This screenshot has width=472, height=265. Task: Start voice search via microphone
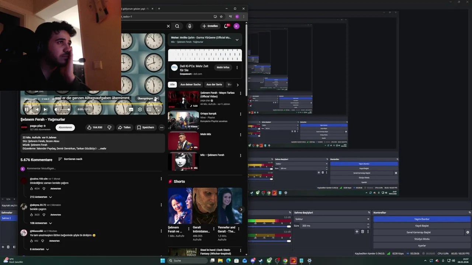tap(190, 26)
